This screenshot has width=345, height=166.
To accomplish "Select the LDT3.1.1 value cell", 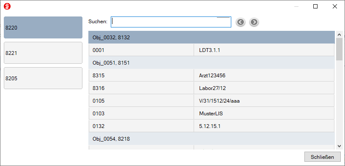I will click(x=264, y=50).
